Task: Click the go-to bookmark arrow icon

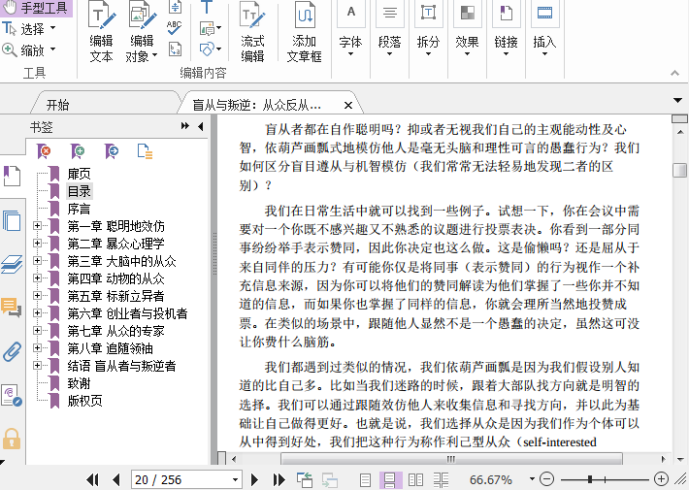Action: point(112,151)
